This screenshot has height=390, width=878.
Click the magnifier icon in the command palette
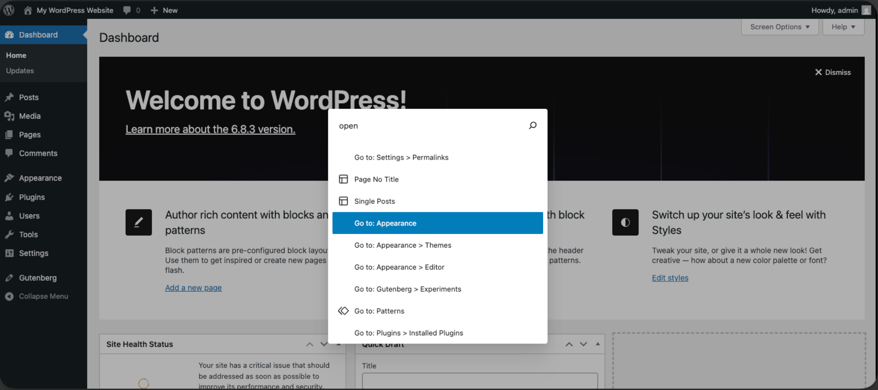pyautogui.click(x=533, y=125)
